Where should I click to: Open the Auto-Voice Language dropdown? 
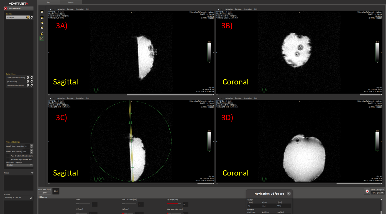tap(19, 165)
